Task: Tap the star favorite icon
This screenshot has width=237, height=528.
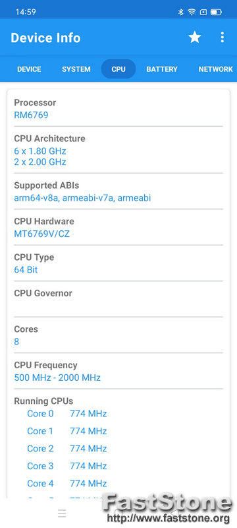Action: tap(195, 37)
